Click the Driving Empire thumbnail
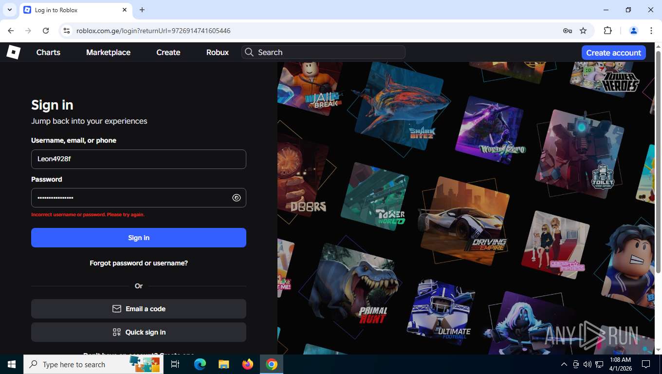The width and height of the screenshot is (662, 374). pyautogui.click(x=464, y=221)
